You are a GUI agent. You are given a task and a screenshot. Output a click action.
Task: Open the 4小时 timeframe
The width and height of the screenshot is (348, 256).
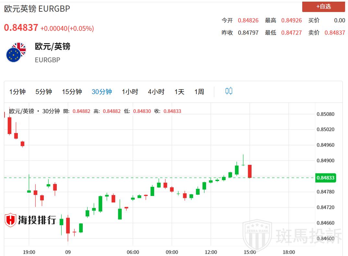click(156, 92)
